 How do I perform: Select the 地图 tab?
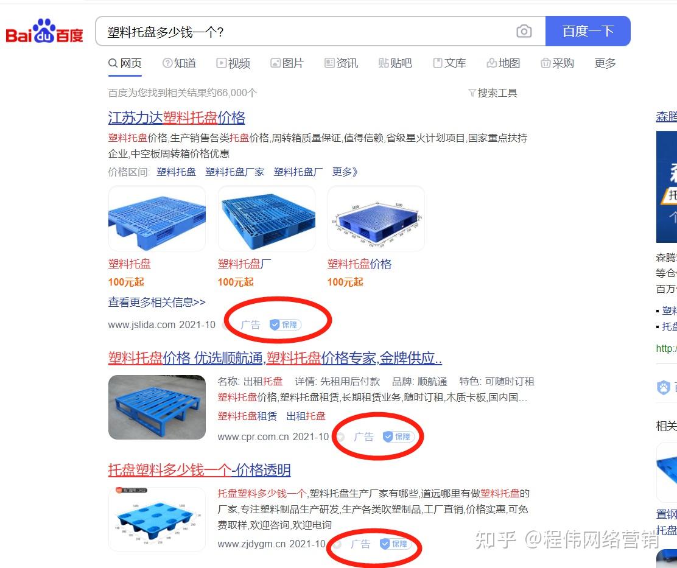click(503, 63)
